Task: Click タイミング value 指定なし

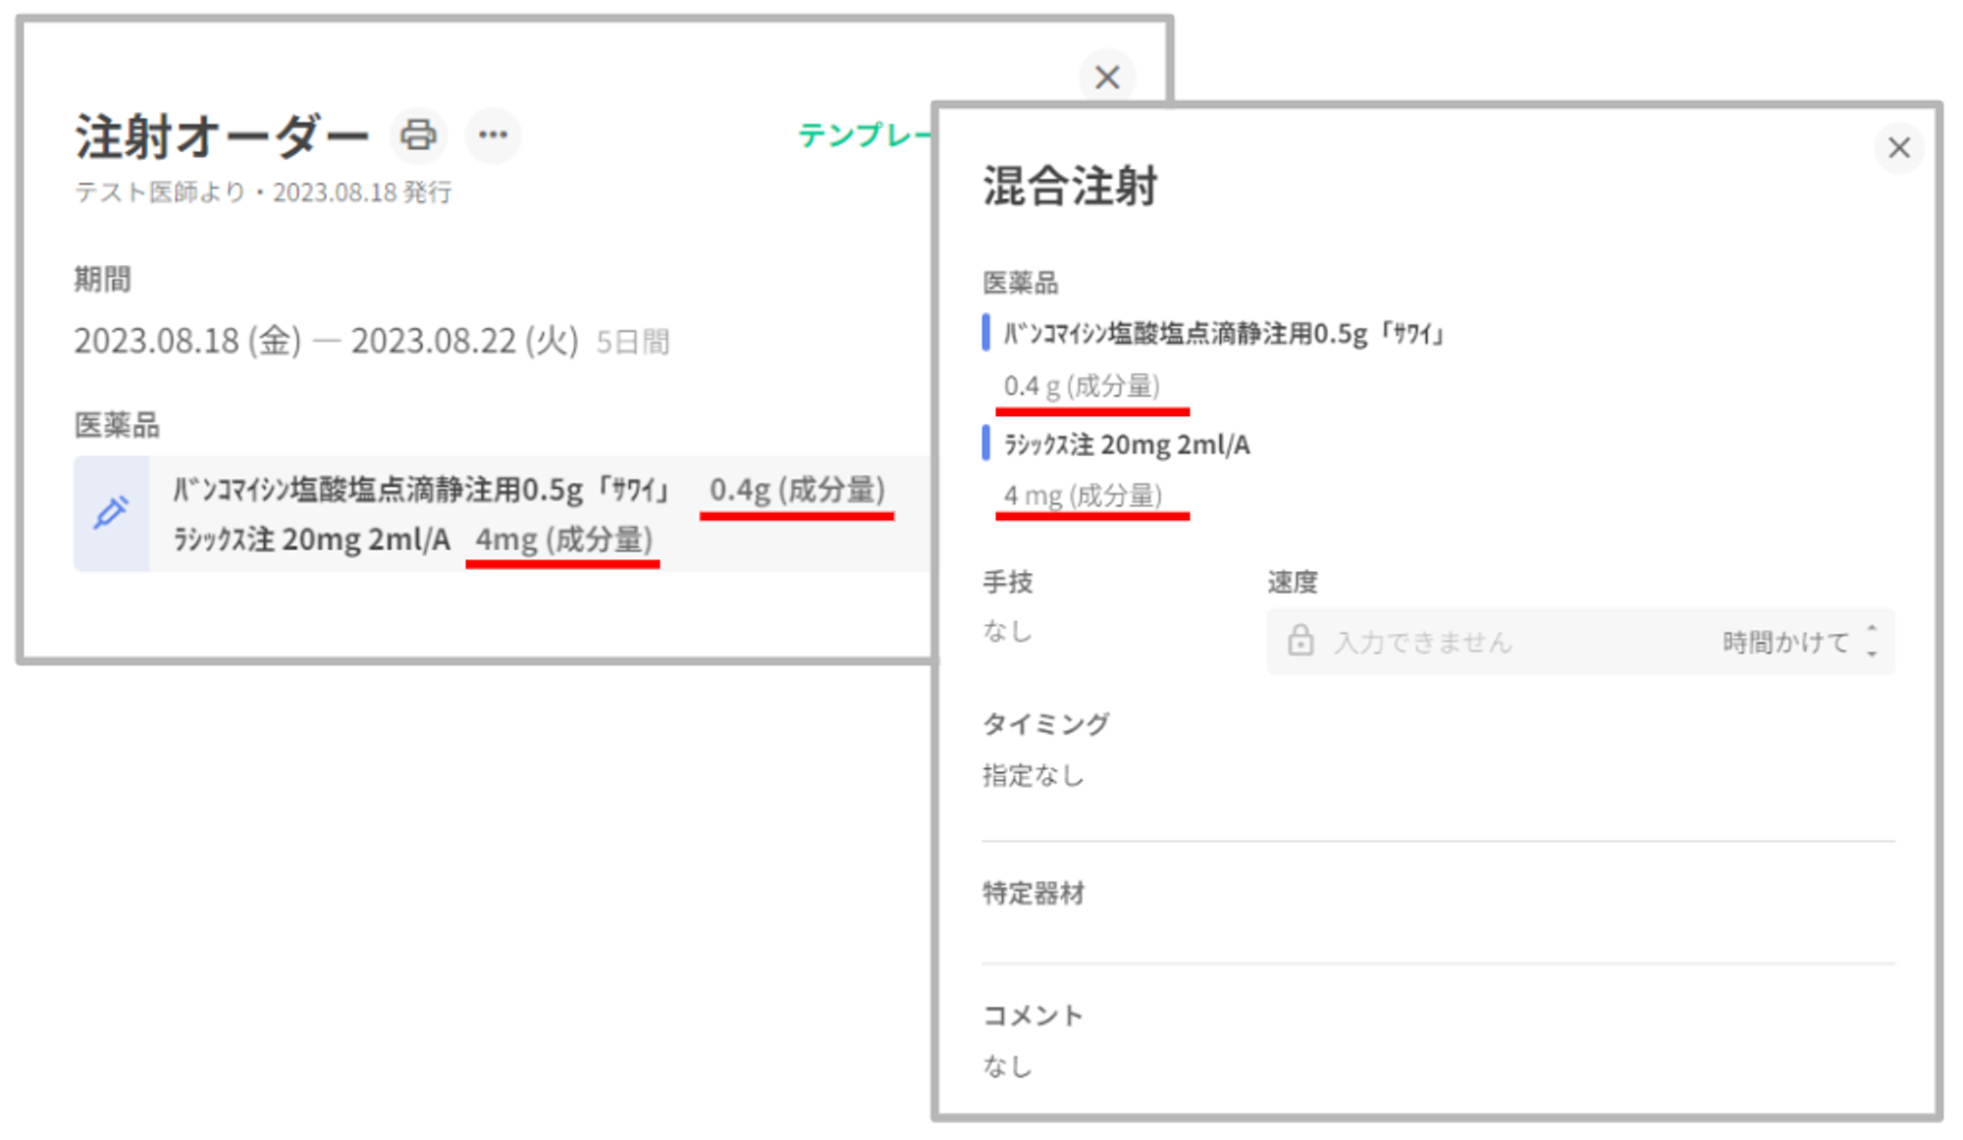Action: coord(1034,775)
